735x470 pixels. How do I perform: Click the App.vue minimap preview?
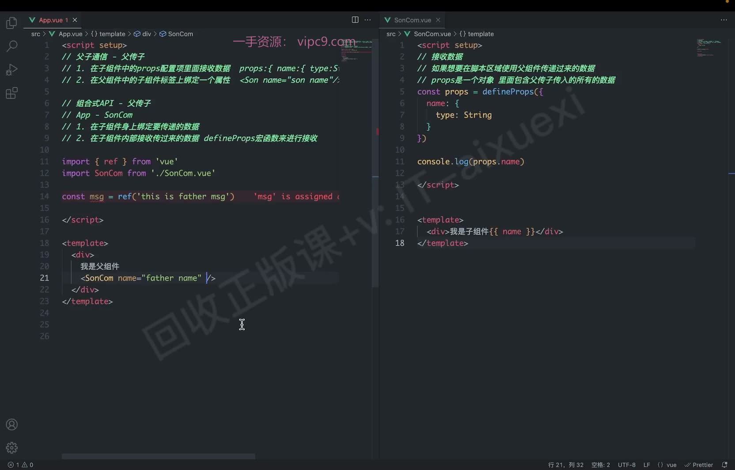(x=356, y=49)
